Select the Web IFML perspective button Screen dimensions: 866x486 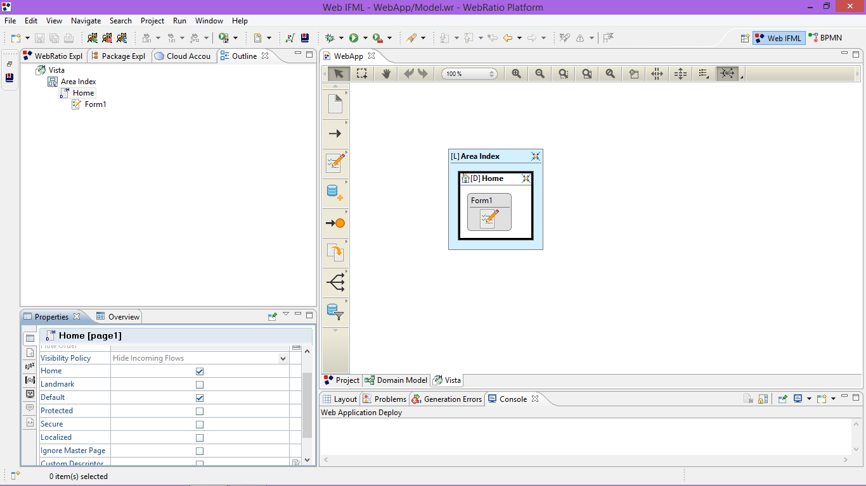click(779, 38)
